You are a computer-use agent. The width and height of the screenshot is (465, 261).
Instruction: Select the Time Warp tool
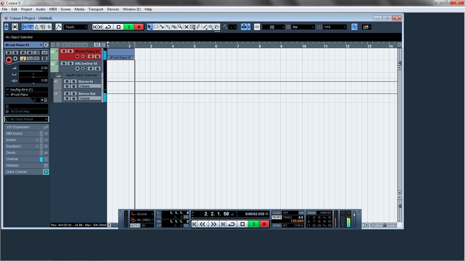pos(193,27)
